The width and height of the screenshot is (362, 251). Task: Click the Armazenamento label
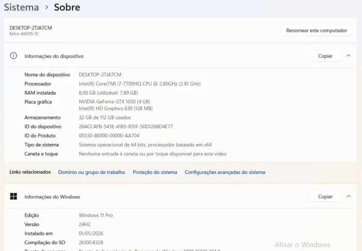tap(42, 117)
